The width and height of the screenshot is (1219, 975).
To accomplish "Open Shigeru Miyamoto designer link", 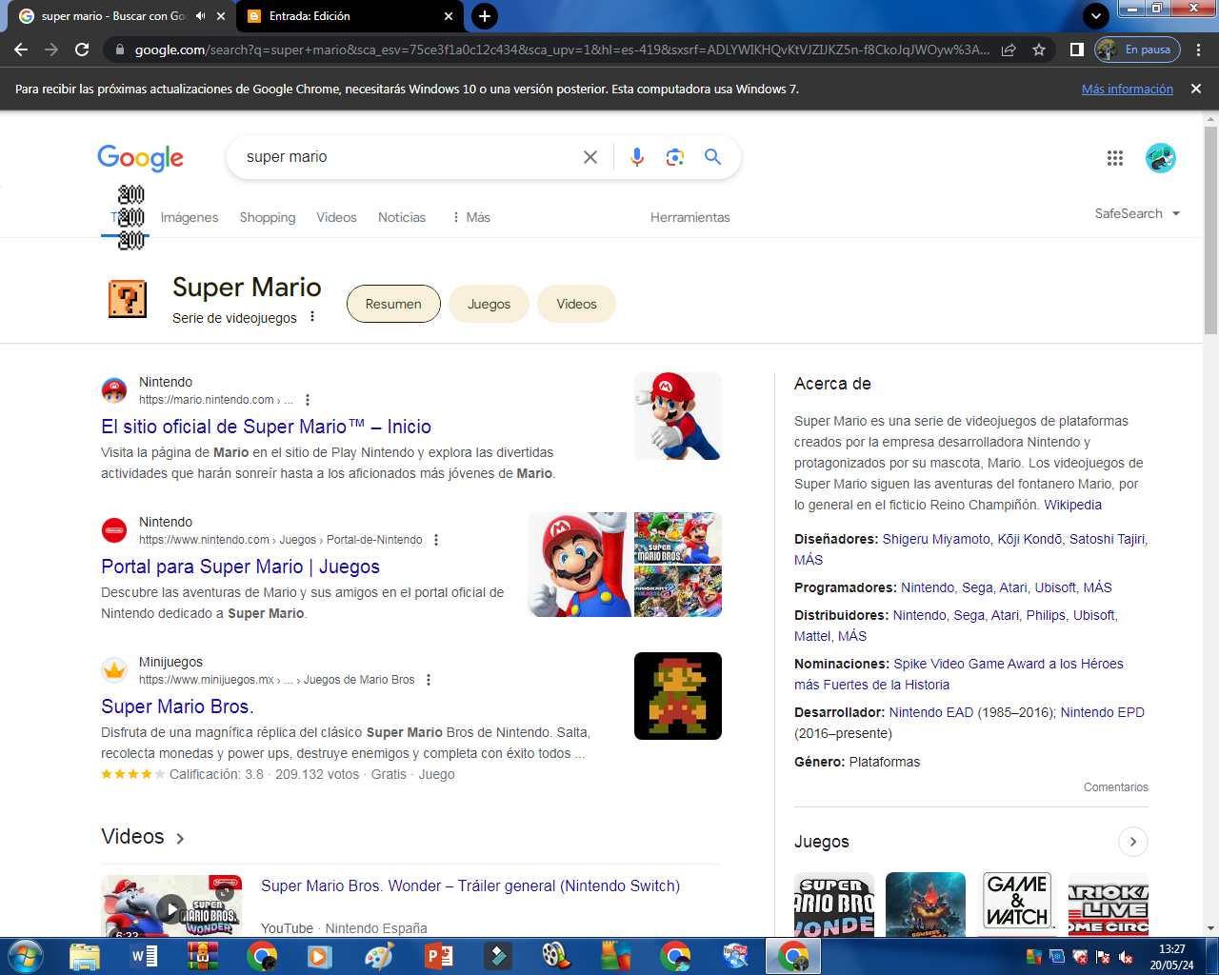I will pos(936,539).
